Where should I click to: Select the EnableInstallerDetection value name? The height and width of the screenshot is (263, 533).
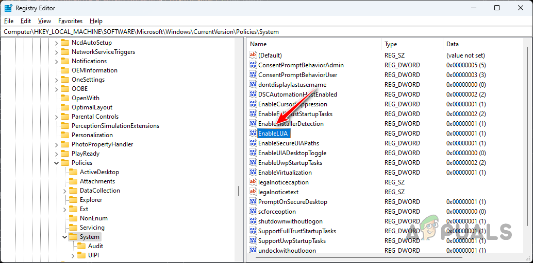(x=291, y=124)
